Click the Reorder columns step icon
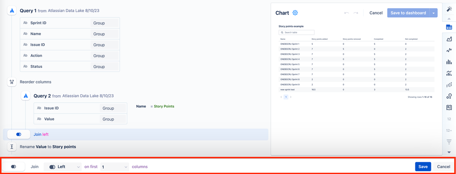 pyautogui.click(x=12, y=82)
